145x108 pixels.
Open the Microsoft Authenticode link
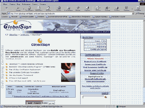click(95, 79)
